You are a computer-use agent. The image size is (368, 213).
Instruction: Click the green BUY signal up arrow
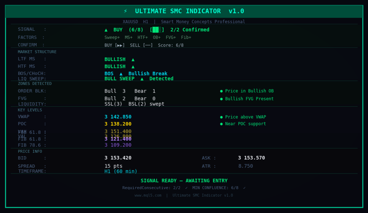[x=106, y=30]
